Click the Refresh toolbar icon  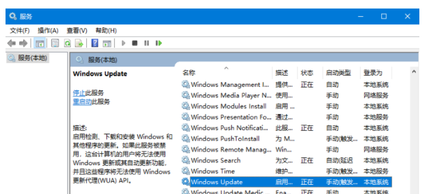click(67, 43)
